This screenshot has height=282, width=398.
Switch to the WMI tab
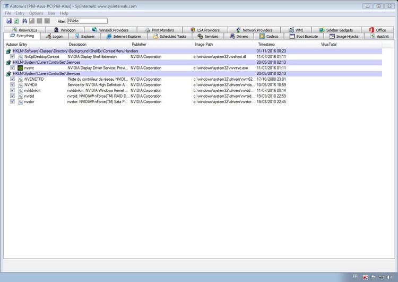tap(296, 30)
